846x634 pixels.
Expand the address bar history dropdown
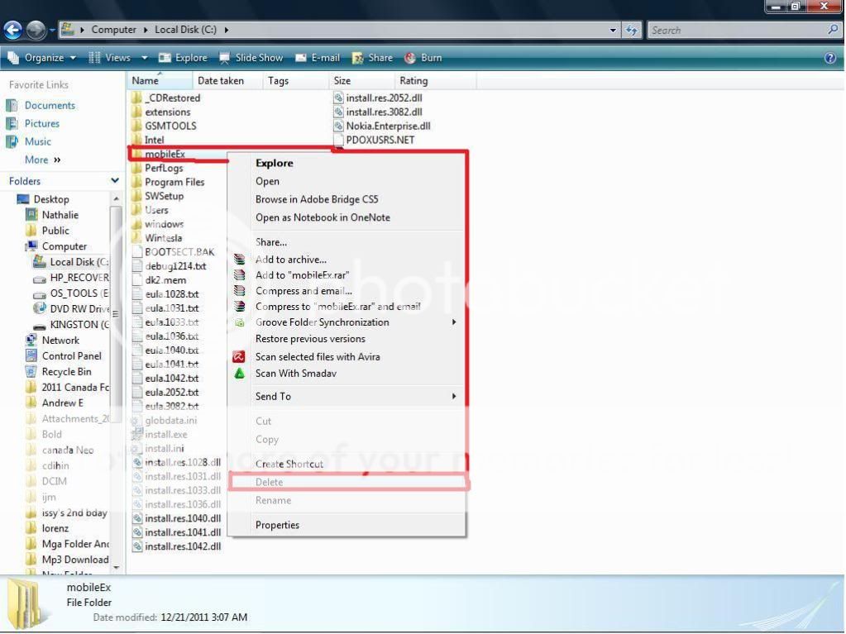[x=613, y=31]
